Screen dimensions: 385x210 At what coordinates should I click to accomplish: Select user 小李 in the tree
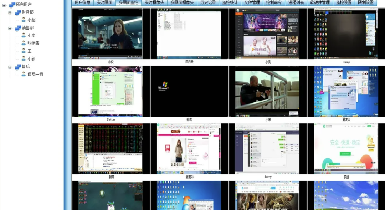coord(31,36)
